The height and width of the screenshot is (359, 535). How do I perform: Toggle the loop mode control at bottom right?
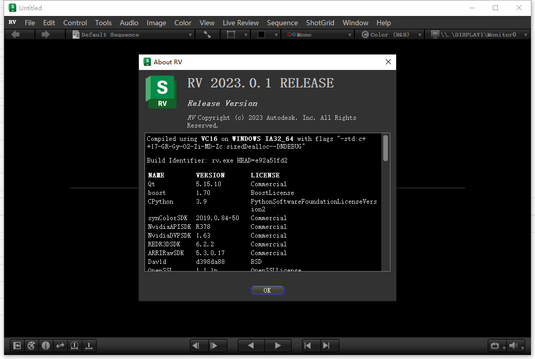pos(495,346)
